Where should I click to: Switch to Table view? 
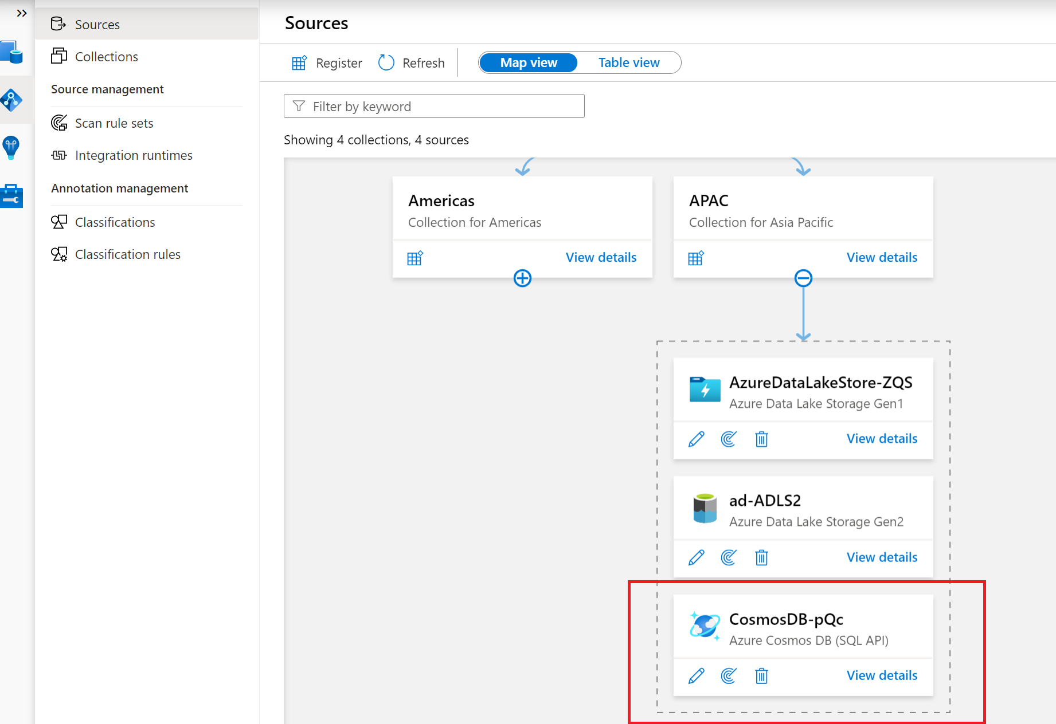[x=629, y=62]
